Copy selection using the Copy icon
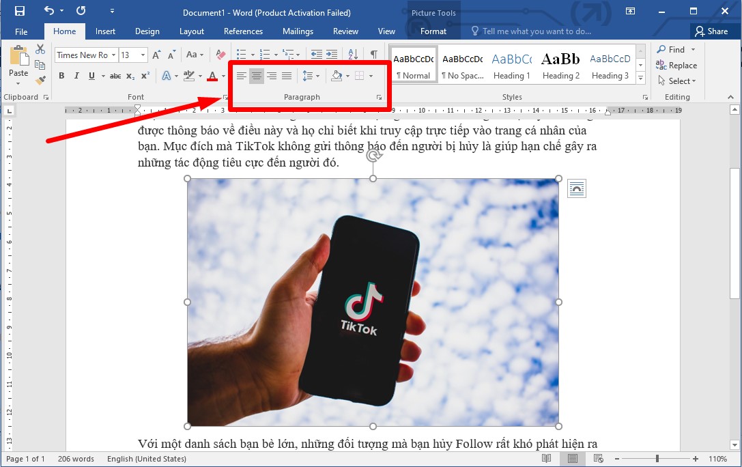 click(x=40, y=65)
